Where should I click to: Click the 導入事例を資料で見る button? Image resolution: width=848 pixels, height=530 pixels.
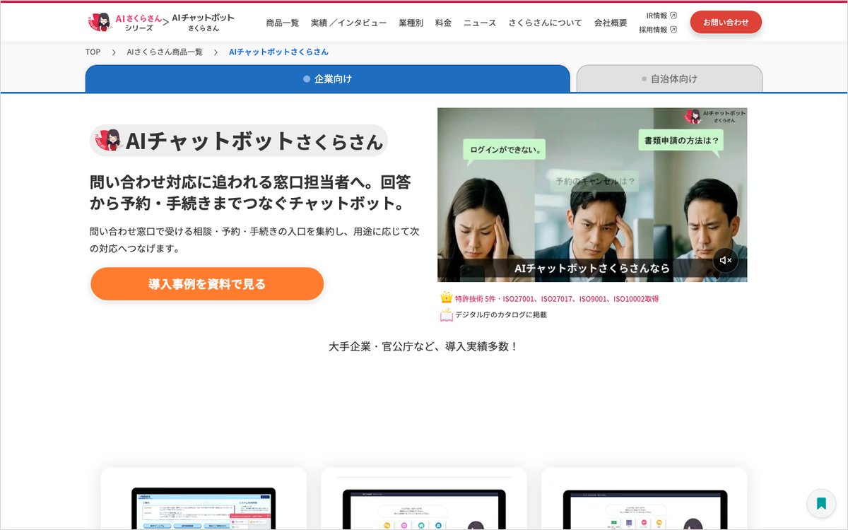[207, 284]
